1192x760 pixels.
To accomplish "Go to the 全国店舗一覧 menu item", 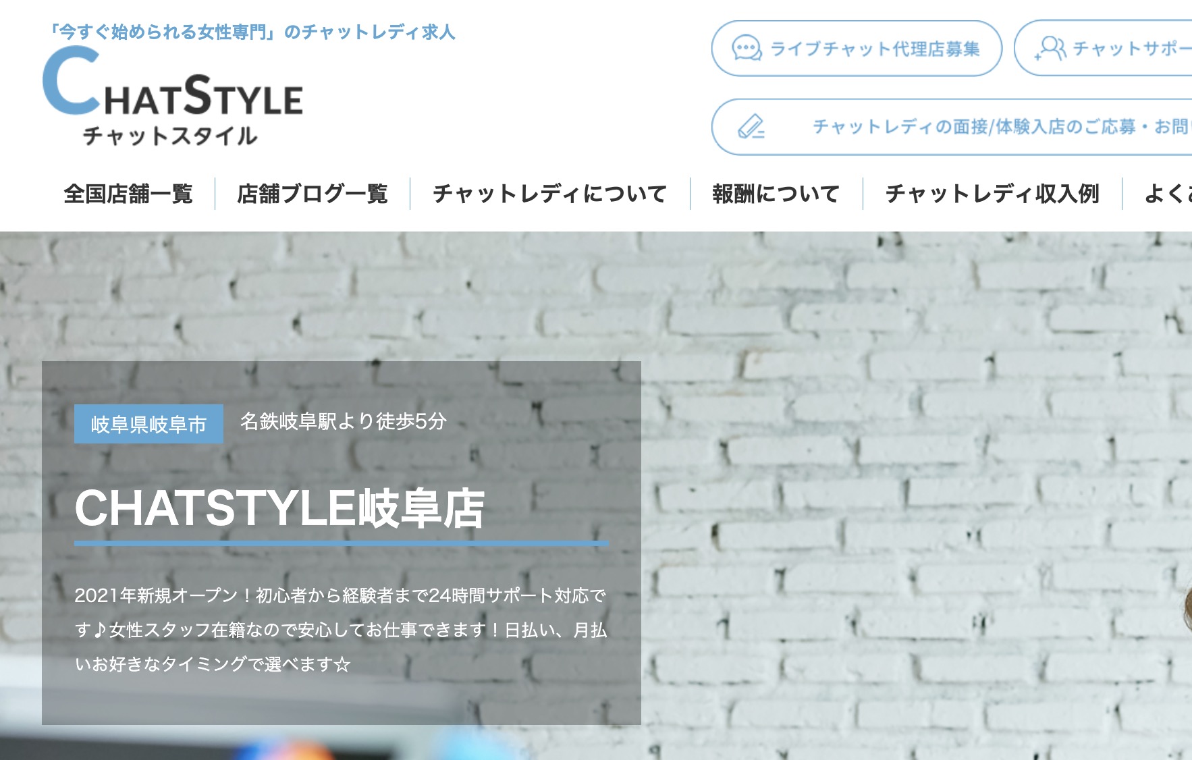I will 128,194.
